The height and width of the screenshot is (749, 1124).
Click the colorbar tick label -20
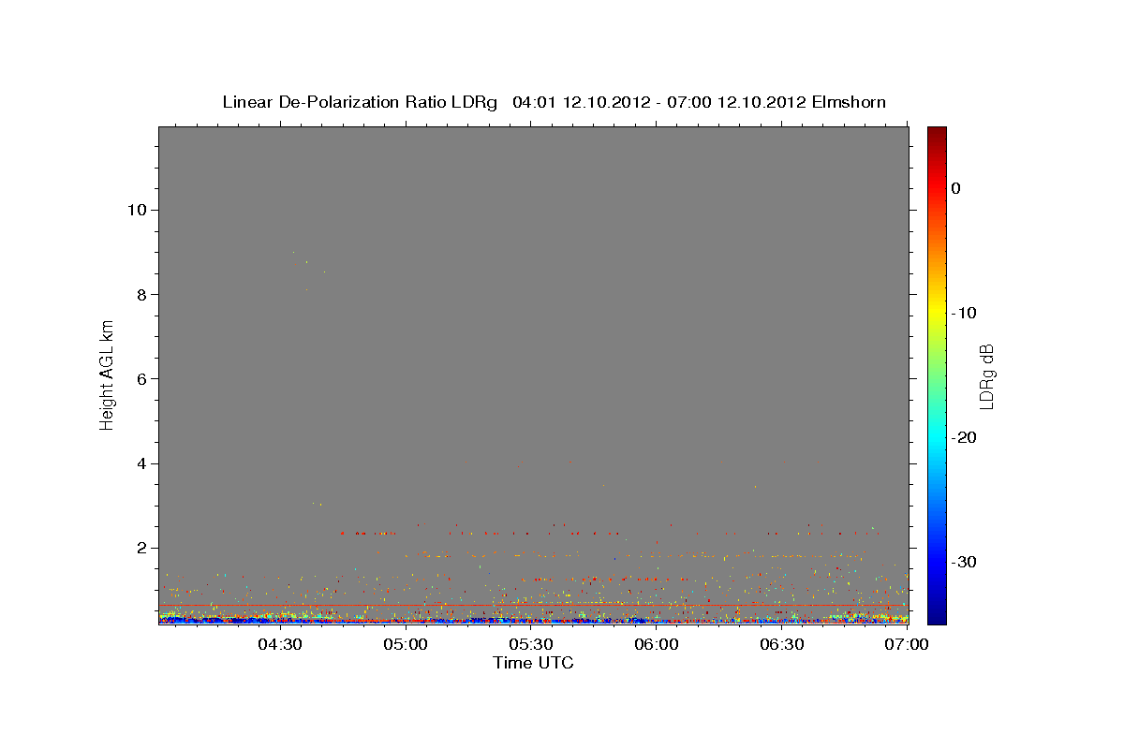tap(965, 437)
